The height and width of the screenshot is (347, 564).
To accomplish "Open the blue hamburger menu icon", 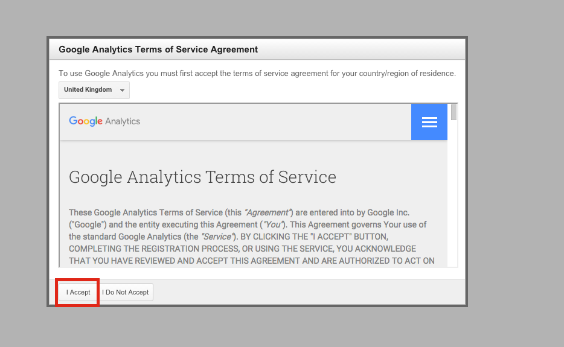I will (x=429, y=122).
